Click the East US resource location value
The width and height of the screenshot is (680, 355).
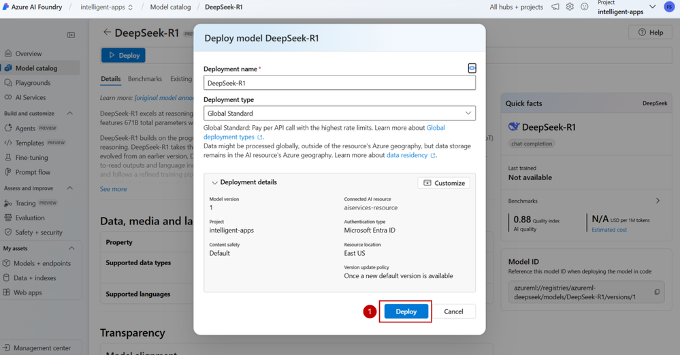tap(355, 253)
